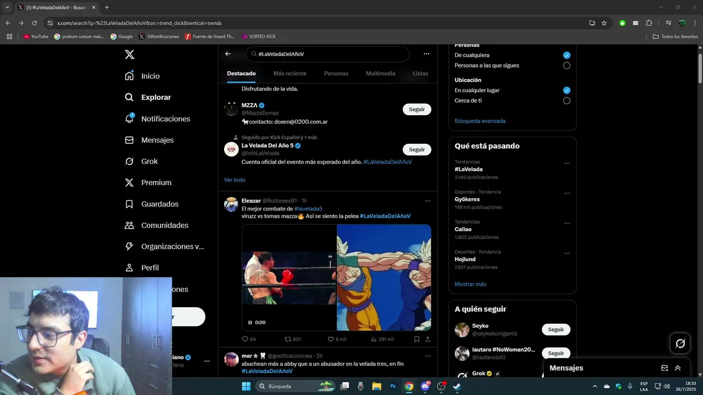Viewport: 703px width, 395px height.
Task: Open Comunidades in sidebar
Action: pos(157,225)
